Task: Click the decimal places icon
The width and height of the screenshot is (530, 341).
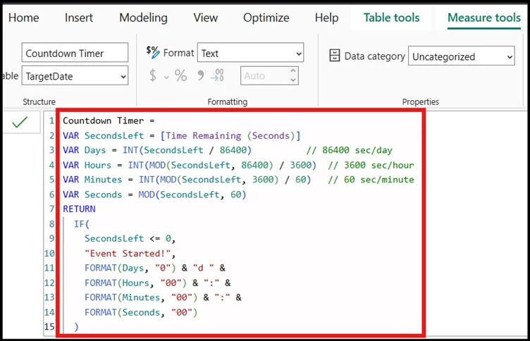Action: 218,76
